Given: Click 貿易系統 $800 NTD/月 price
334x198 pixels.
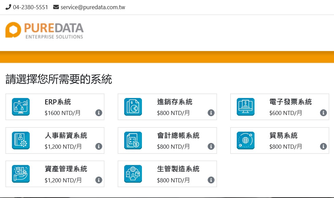Looking at the screenshot, I should (286, 147).
